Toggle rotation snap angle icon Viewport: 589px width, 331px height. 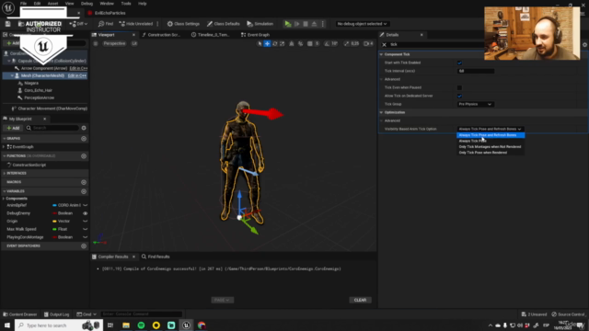(x=327, y=43)
